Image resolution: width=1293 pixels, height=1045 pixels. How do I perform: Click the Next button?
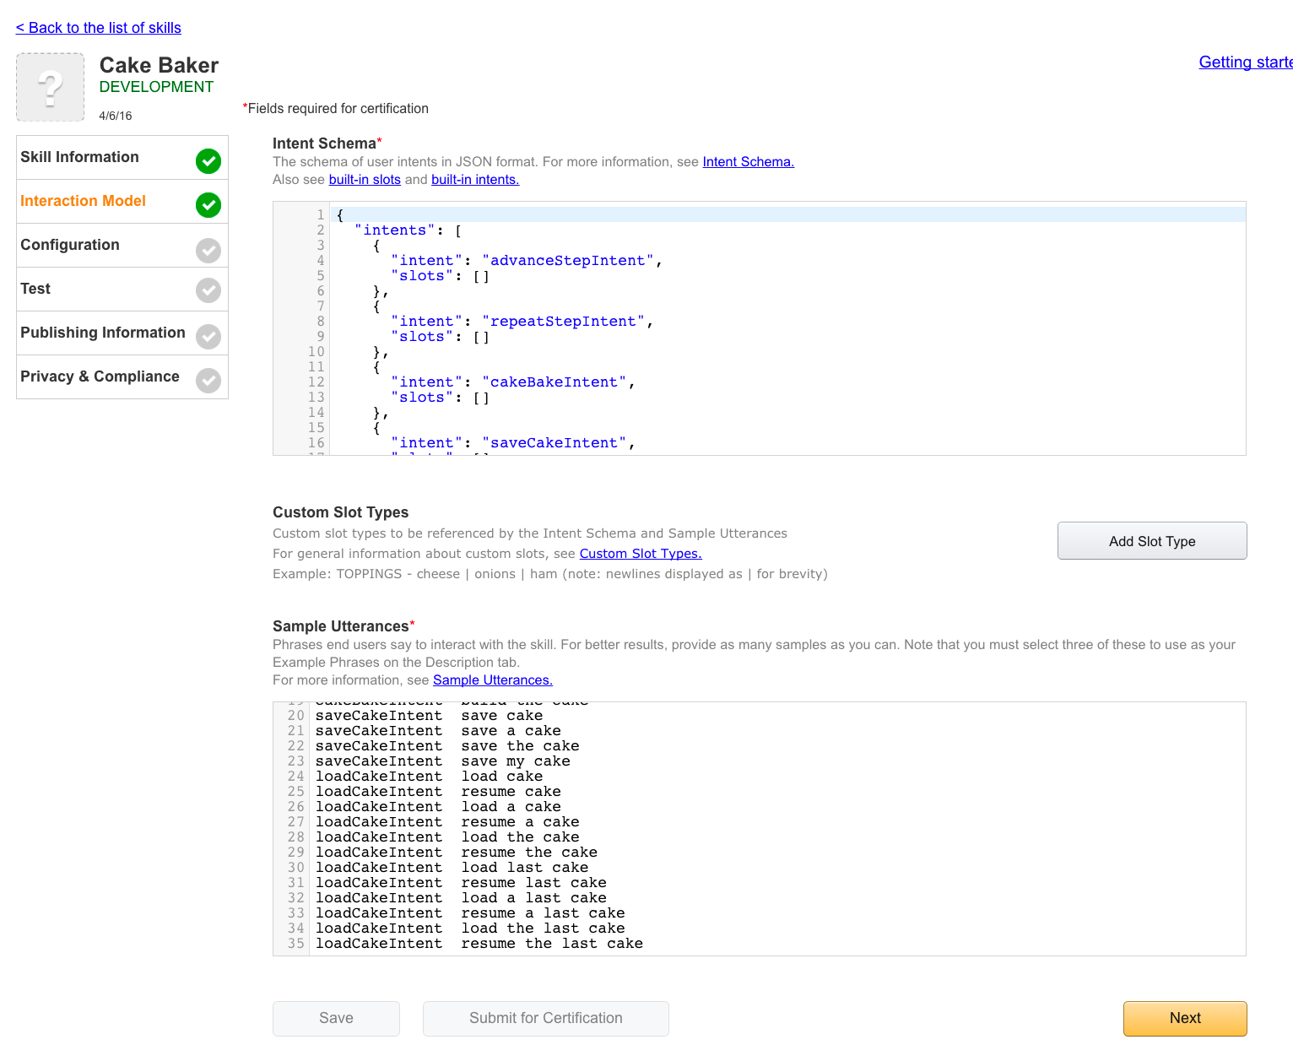coord(1185,1018)
